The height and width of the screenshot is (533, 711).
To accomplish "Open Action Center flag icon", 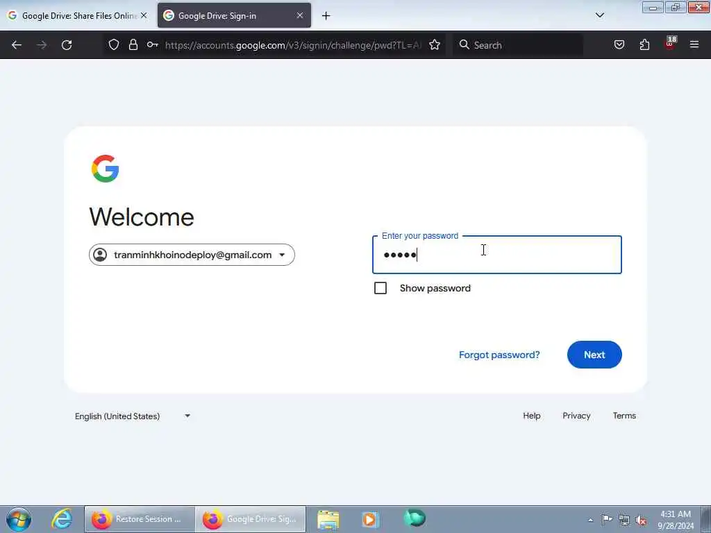I will 607,519.
